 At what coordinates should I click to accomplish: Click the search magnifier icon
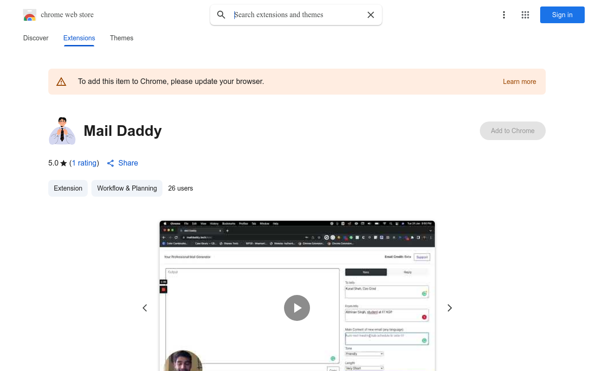221,15
